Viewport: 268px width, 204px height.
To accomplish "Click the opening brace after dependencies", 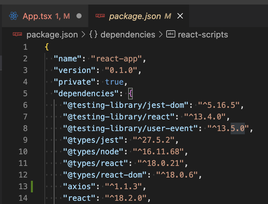I will click(x=130, y=94).
